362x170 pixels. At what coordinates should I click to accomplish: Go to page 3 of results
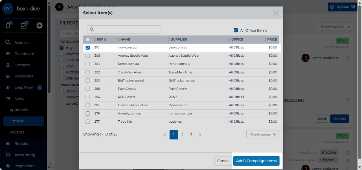[191, 135]
